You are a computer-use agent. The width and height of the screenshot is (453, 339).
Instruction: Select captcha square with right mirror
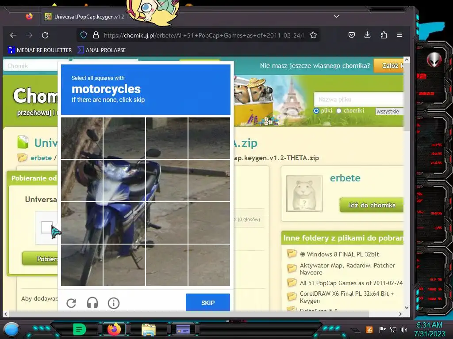167,138
